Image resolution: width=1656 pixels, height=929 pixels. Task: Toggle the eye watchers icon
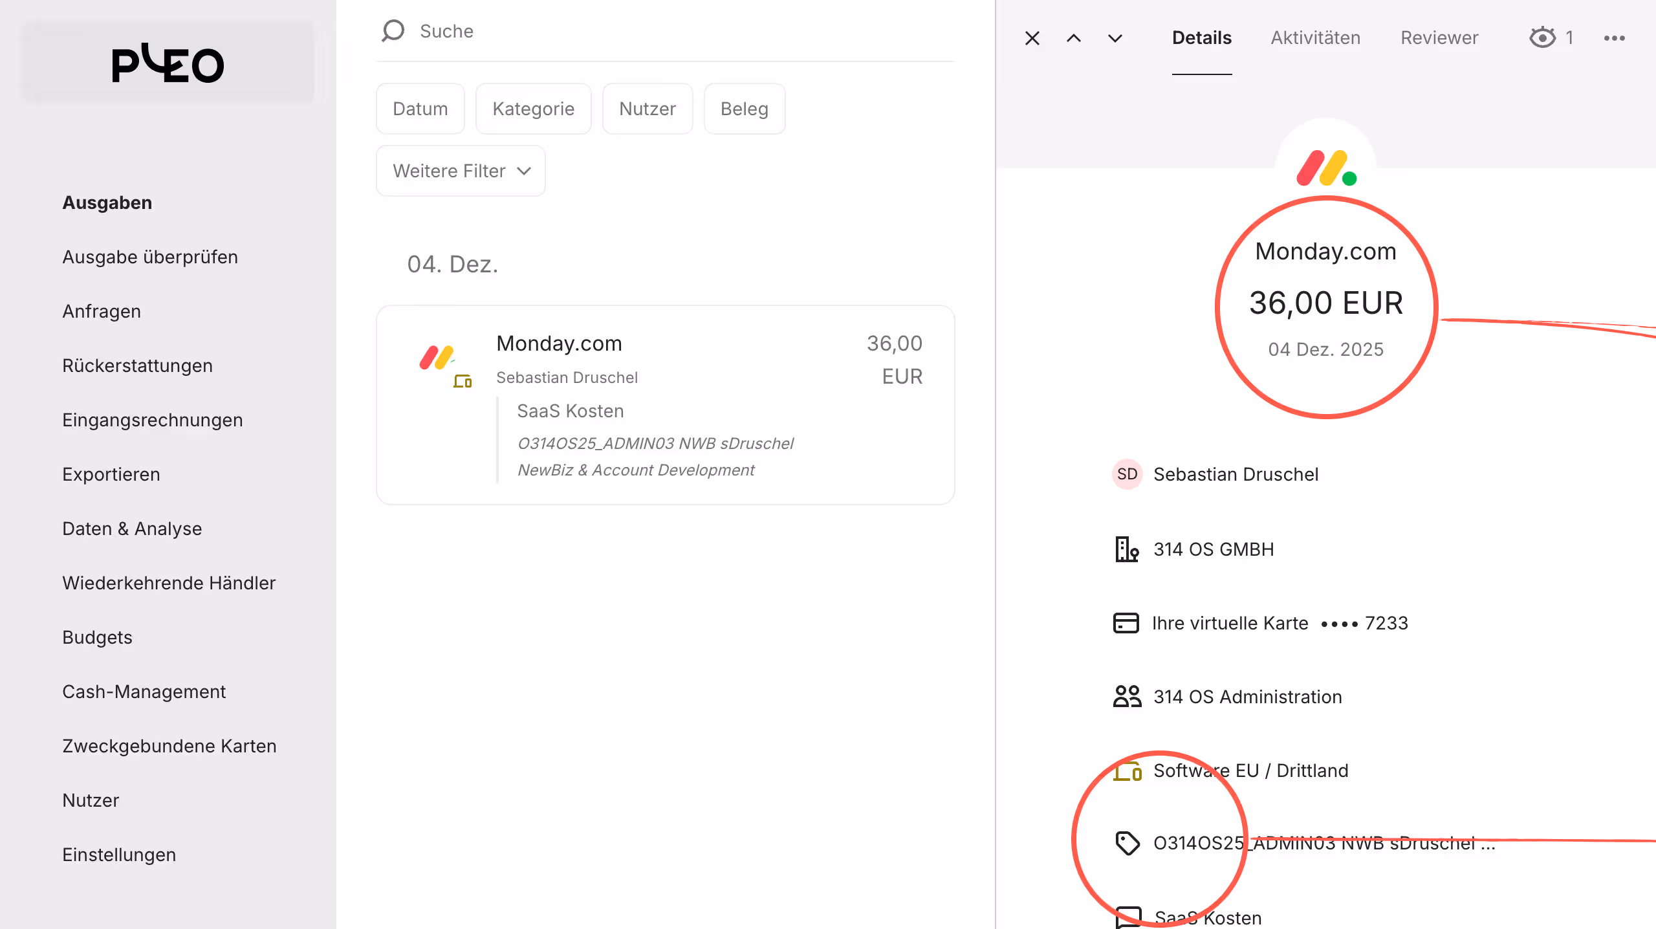tap(1543, 38)
